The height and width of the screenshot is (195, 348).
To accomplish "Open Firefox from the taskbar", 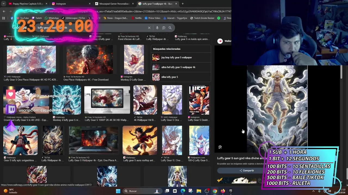I will point(223,191).
